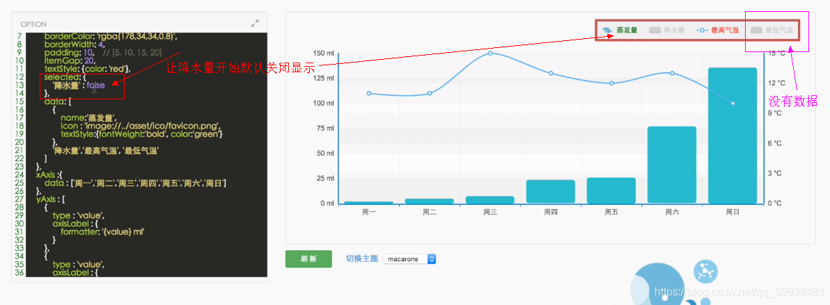Place cursor on the borderColor code line
Viewport: 830px width, 305px height.
(x=110, y=36)
